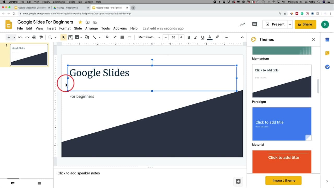Open the Present options dropdown arrow
The width and height of the screenshot is (334, 188).
[x=290, y=24]
